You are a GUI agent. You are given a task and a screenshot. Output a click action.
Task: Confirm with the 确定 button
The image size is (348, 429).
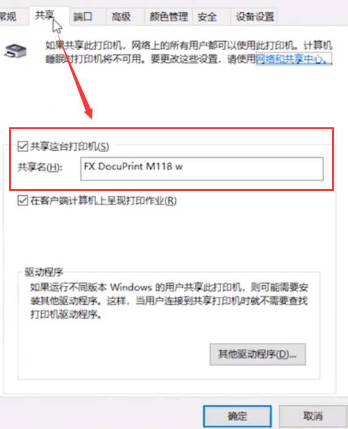click(x=237, y=416)
